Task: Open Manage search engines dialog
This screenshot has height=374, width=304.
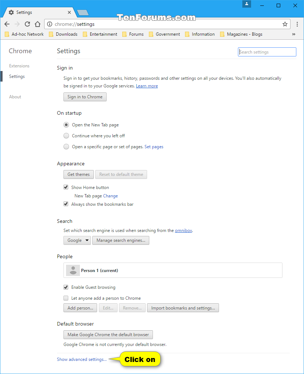Action: coord(121,240)
